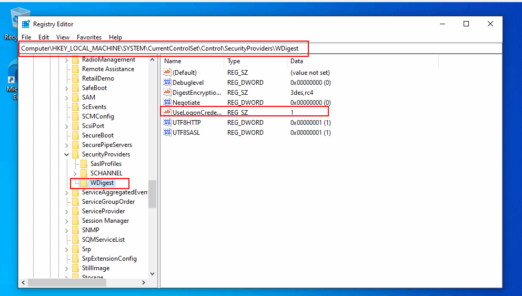This screenshot has width=522, height=296.
Task: Click the Data column header
Action: point(296,61)
